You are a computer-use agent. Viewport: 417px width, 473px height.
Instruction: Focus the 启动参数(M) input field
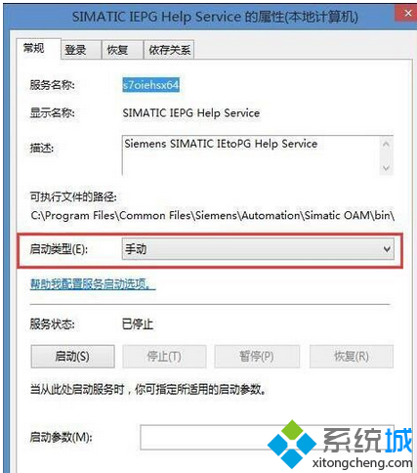pos(267,437)
